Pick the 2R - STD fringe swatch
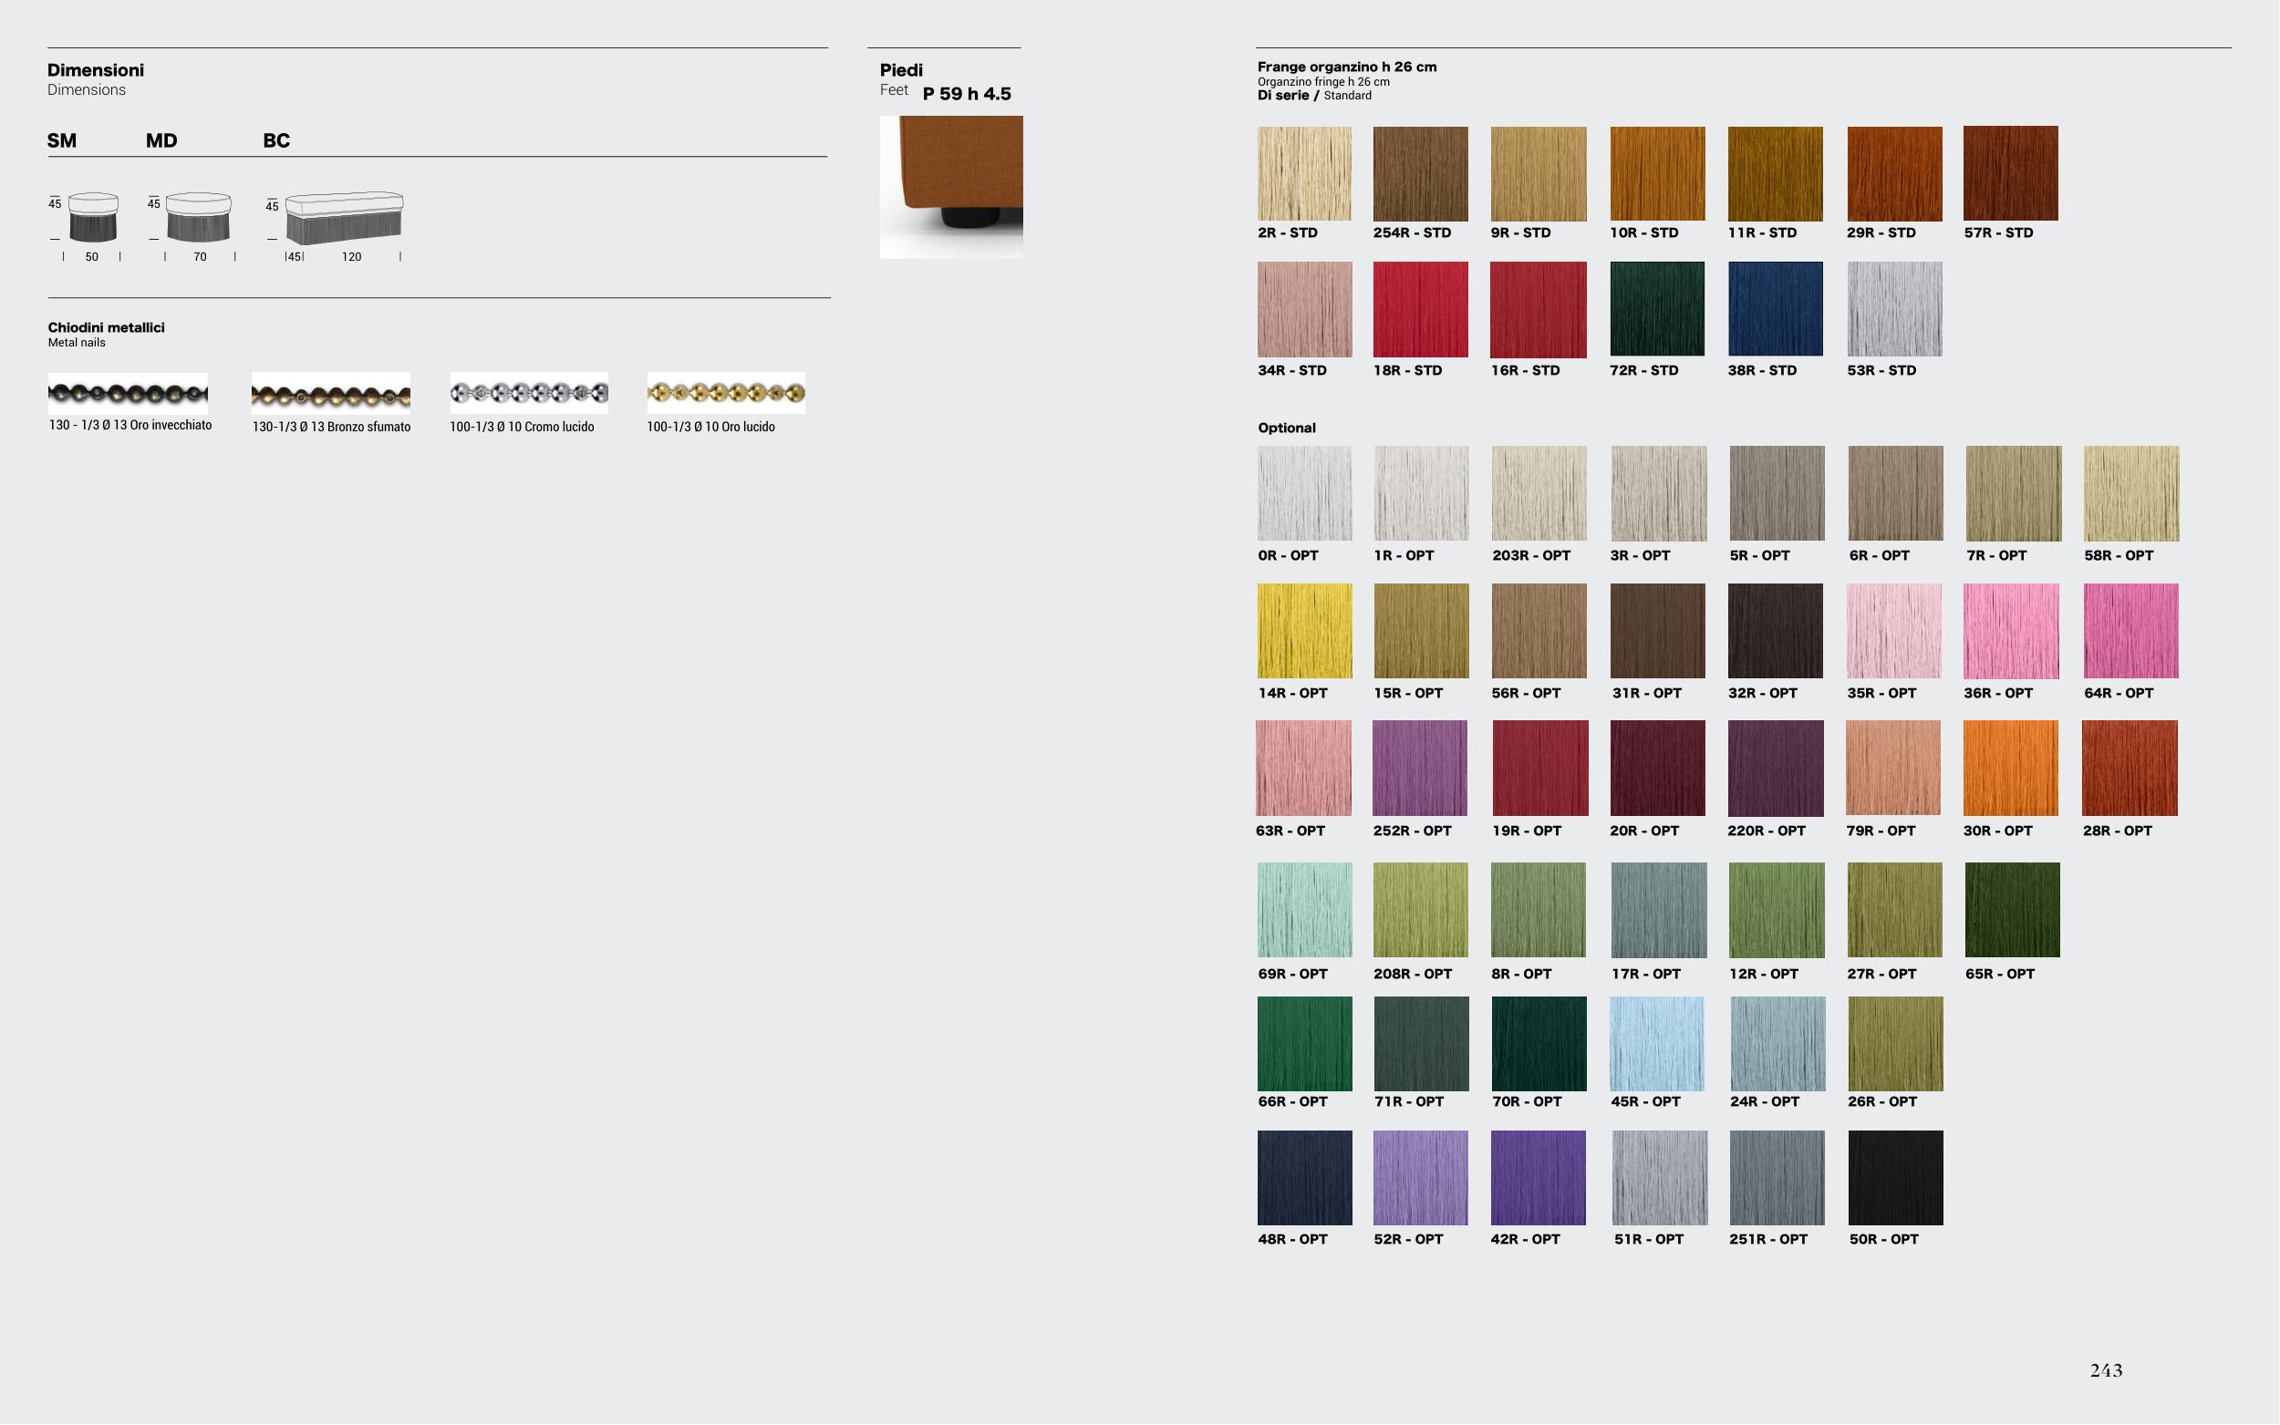This screenshot has width=2280, height=1425. point(1304,173)
